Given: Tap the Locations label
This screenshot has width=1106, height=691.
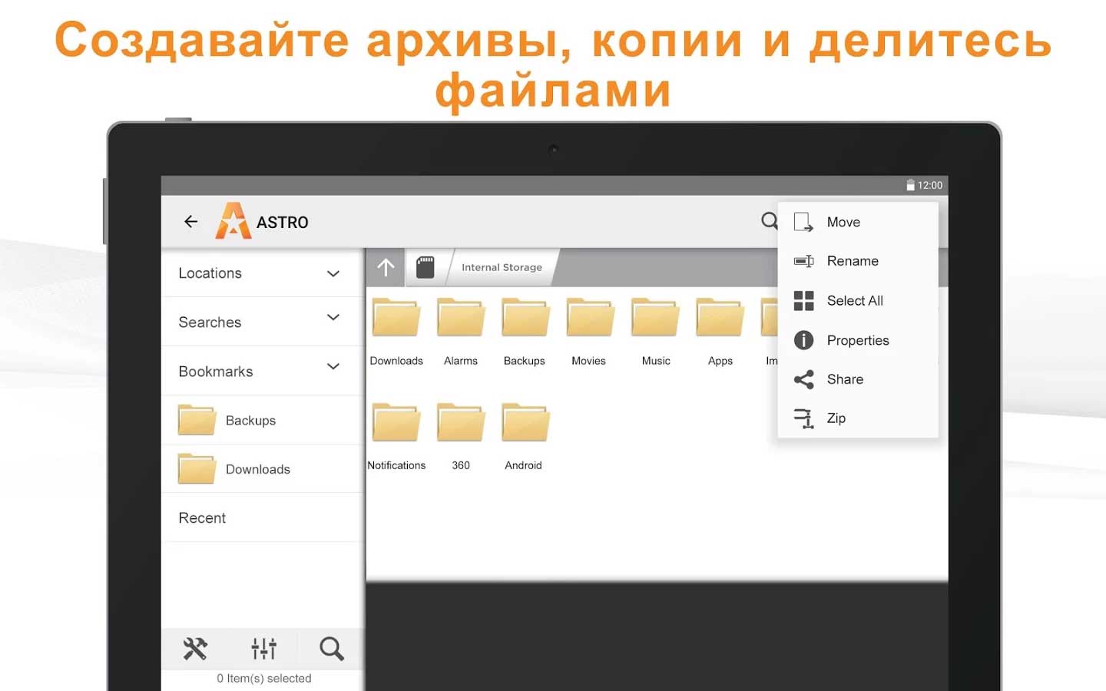Looking at the screenshot, I should coord(210,273).
